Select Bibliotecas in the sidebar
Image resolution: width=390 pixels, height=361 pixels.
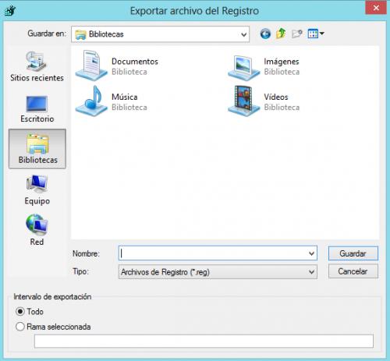pyautogui.click(x=37, y=149)
